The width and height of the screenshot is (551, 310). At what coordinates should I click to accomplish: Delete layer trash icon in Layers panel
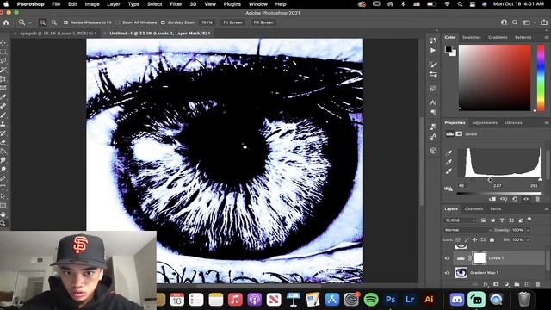(537, 284)
